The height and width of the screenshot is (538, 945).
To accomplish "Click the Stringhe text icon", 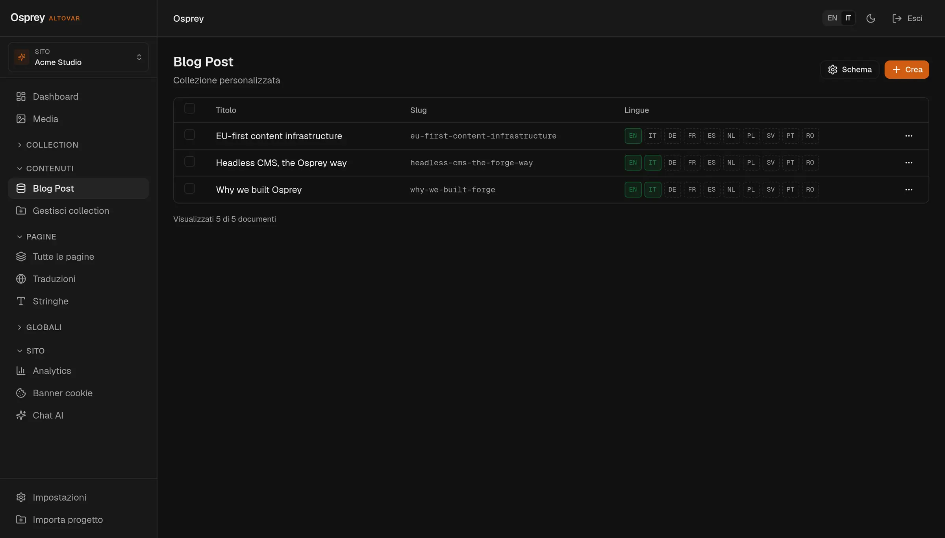I will (x=21, y=301).
